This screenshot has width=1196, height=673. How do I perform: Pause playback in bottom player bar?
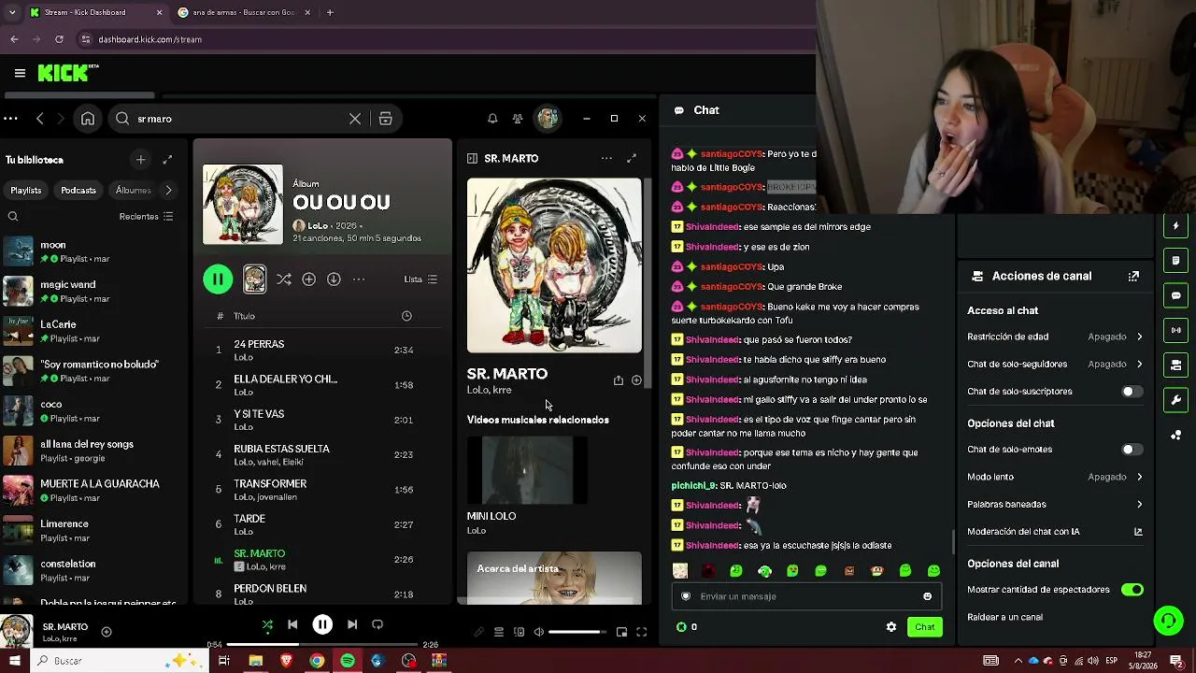click(322, 624)
